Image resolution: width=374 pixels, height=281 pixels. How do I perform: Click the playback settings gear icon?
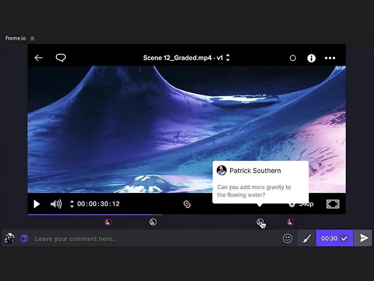[x=291, y=204]
